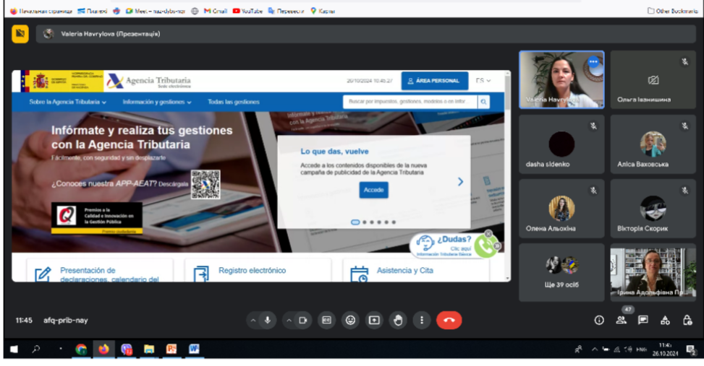Select dasha sidenko participant tile
The height and width of the screenshot is (366, 704).
[561, 144]
